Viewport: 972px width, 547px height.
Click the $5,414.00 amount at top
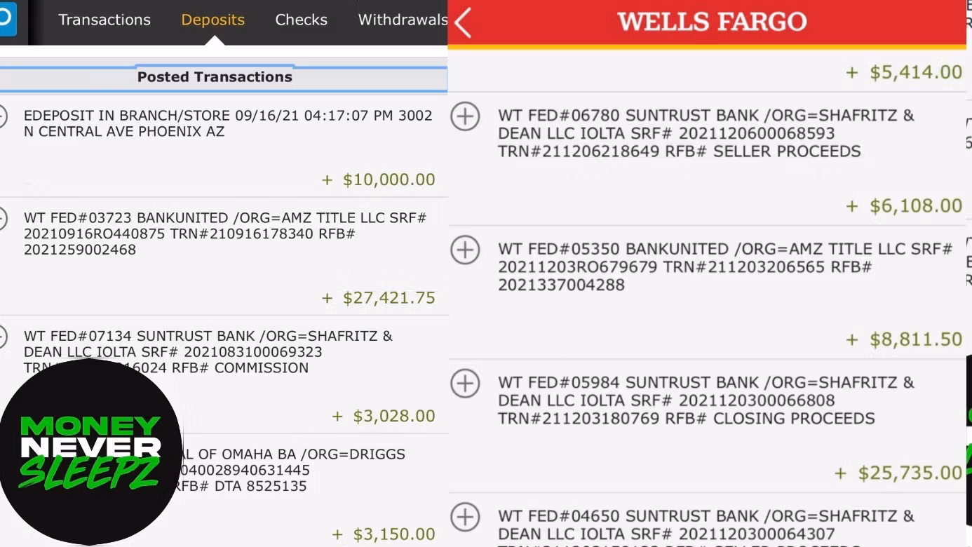(x=915, y=72)
